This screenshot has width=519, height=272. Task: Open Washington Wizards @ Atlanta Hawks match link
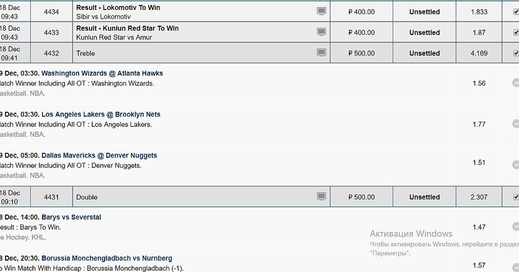102,73
